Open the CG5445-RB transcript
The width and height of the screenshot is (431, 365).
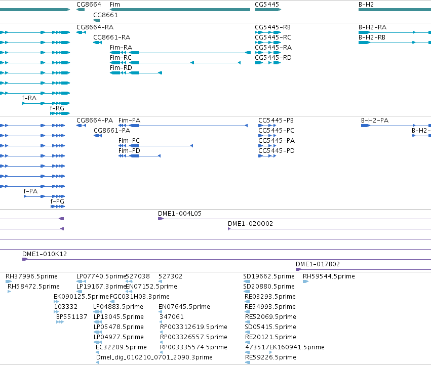[272, 27]
